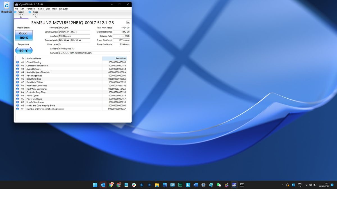Click the blue health dot beside Power On Hours

pos(18,99)
